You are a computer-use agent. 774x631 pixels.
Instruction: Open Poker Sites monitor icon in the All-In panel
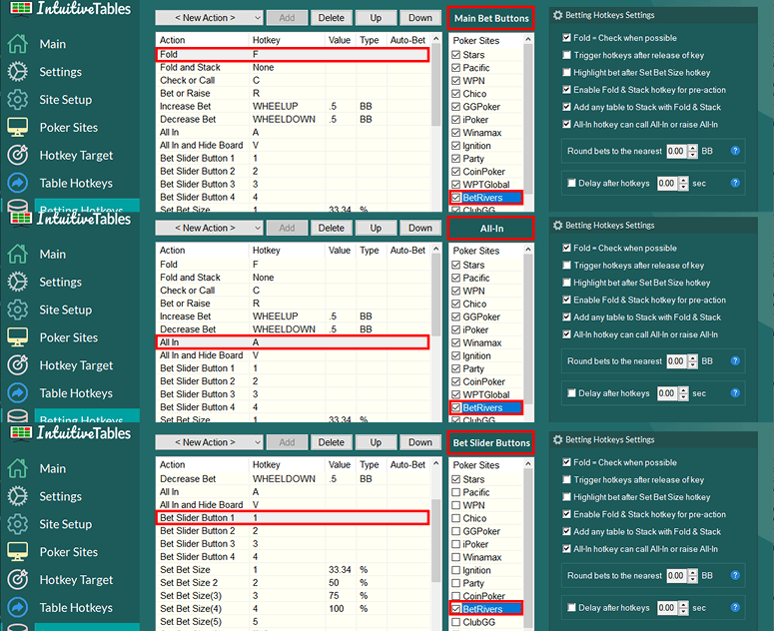coord(17,337)
